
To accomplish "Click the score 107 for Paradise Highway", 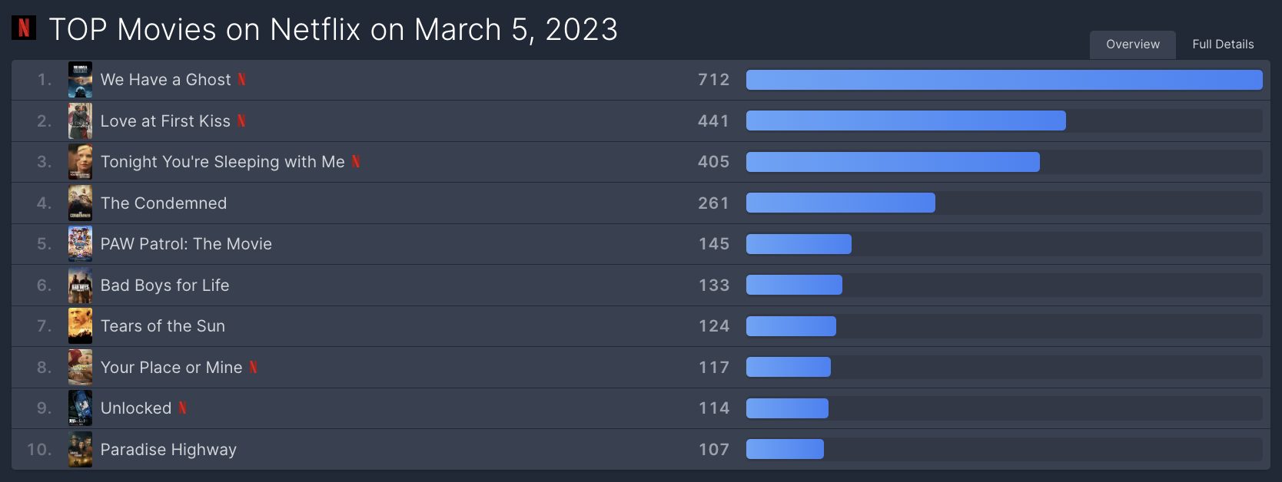I will pos(714,449).
